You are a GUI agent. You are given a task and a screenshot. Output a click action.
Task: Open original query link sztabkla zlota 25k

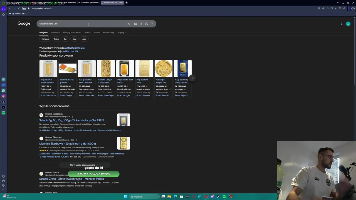point(70,51)
